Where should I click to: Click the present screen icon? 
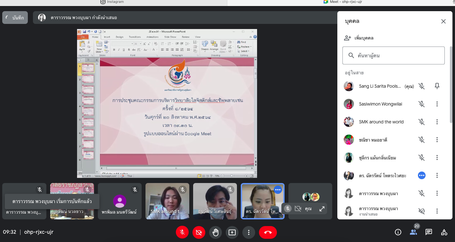(232, 232)
